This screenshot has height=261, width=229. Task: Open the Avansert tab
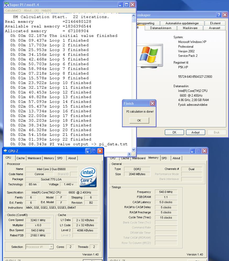point(215,28)
